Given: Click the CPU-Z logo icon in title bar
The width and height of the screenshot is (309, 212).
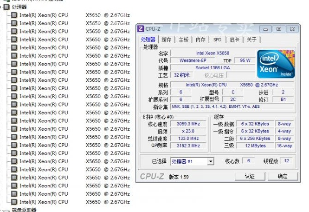Looking at the screenshot, I should tap(141, 29).
